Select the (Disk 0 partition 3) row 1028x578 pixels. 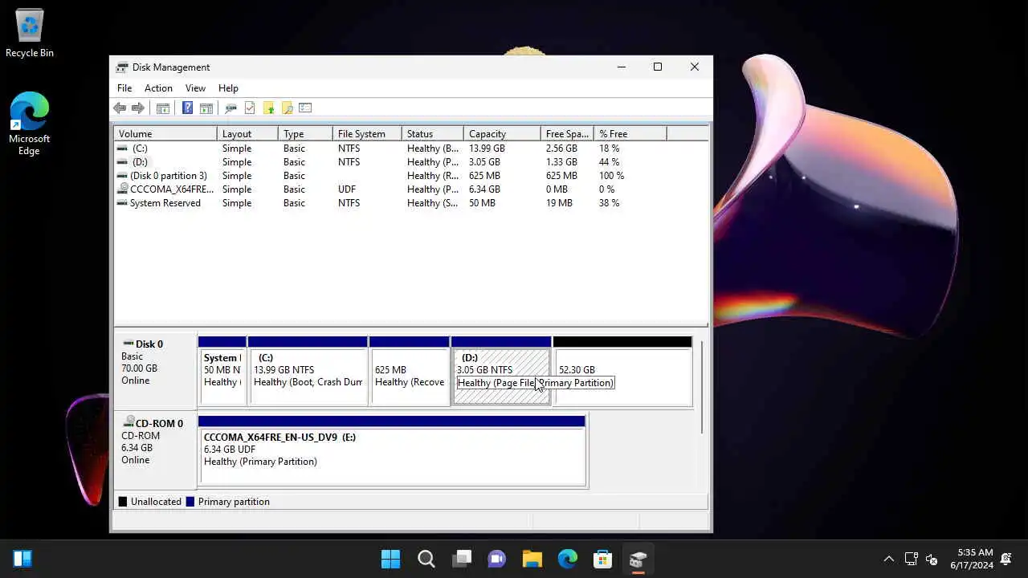click(x=410, y=176)
